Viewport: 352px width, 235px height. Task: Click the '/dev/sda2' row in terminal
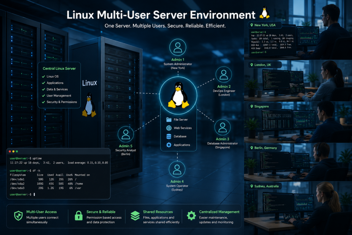click(x=46, y=184)
